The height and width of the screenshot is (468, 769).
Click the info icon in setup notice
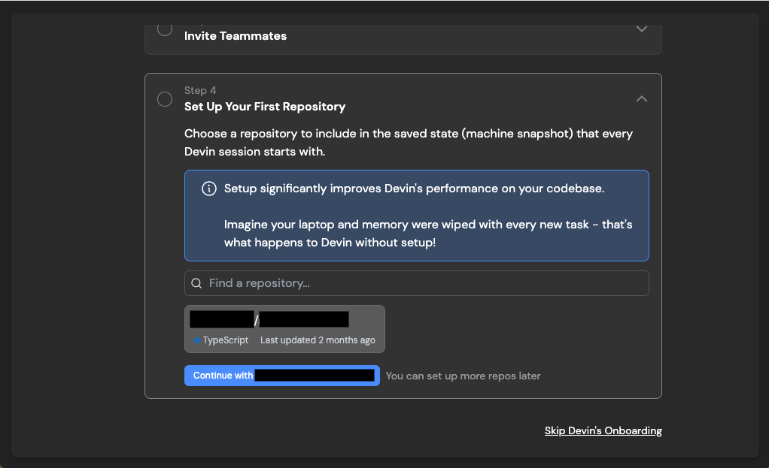coord(209,189)
